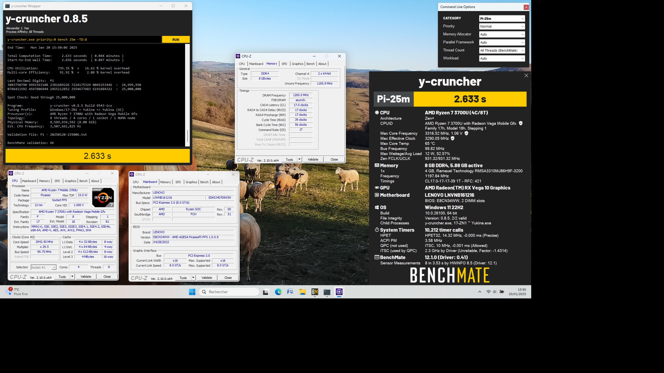Click the yellow RUN button in y-cruncher Wrapper
The width and height of the screenshot is (664, 373).
tap(176, 40)
